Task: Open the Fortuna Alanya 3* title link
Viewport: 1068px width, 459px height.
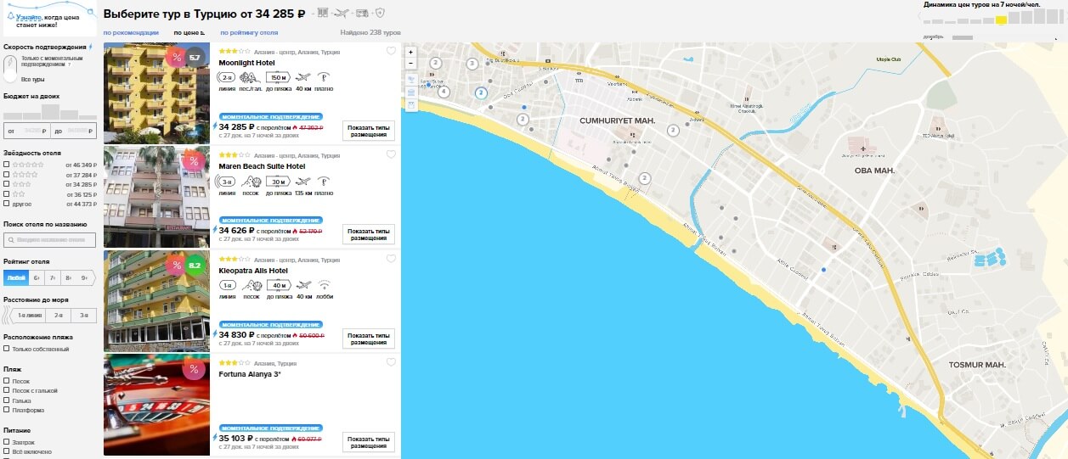Action: pyautogui.click(x=250, y=374)
